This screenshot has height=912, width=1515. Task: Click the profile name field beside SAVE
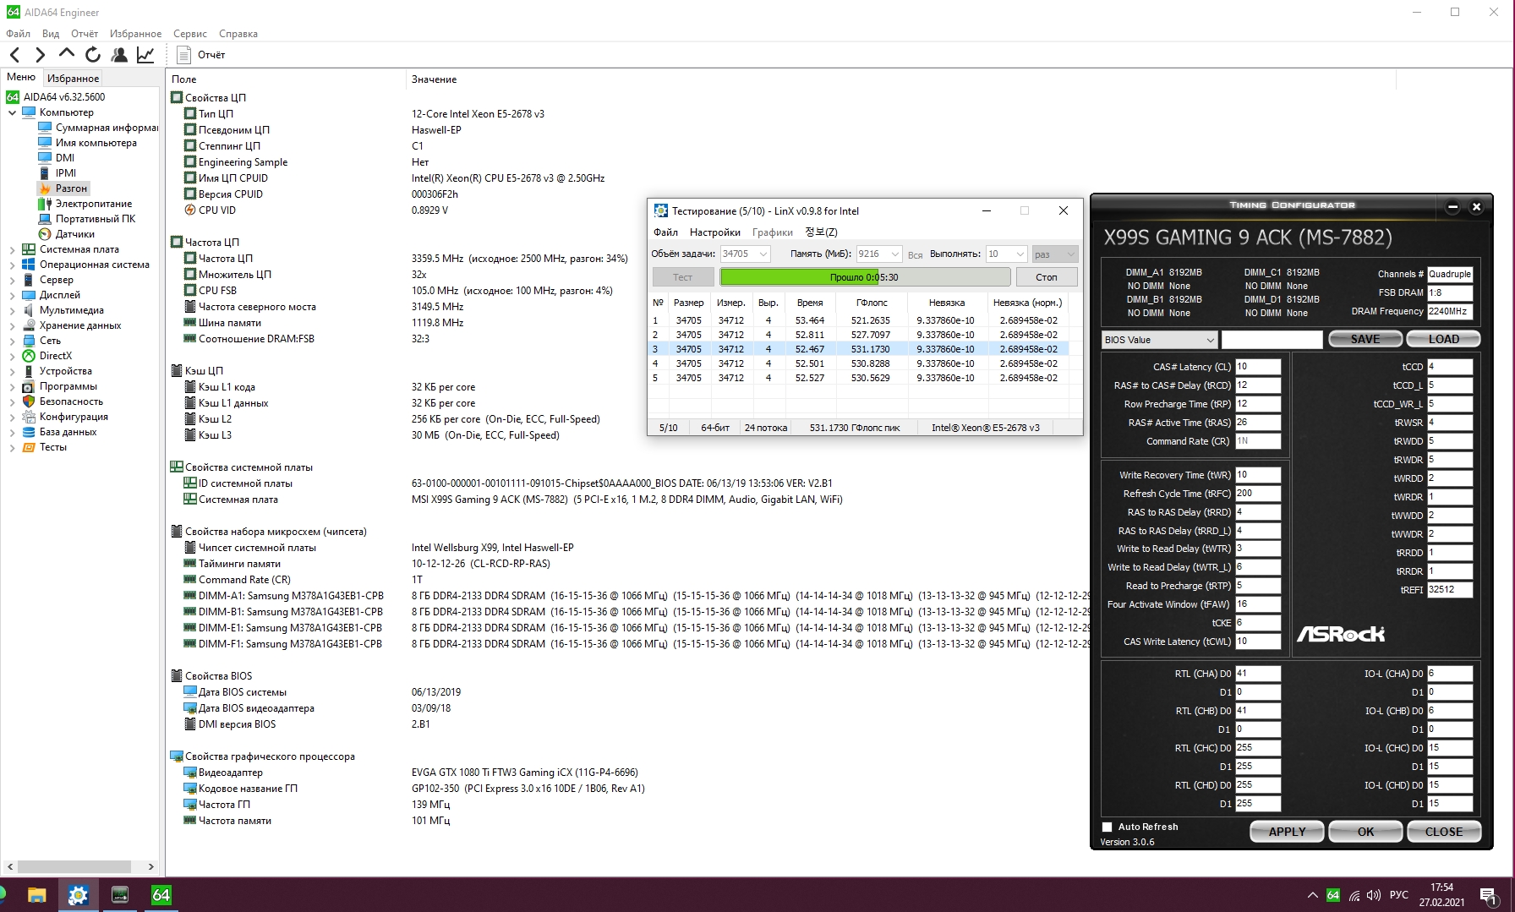1272,340
